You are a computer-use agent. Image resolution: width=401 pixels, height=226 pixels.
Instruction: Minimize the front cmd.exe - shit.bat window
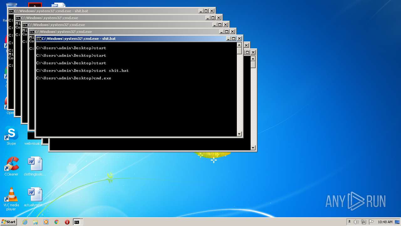click(228, 39)
